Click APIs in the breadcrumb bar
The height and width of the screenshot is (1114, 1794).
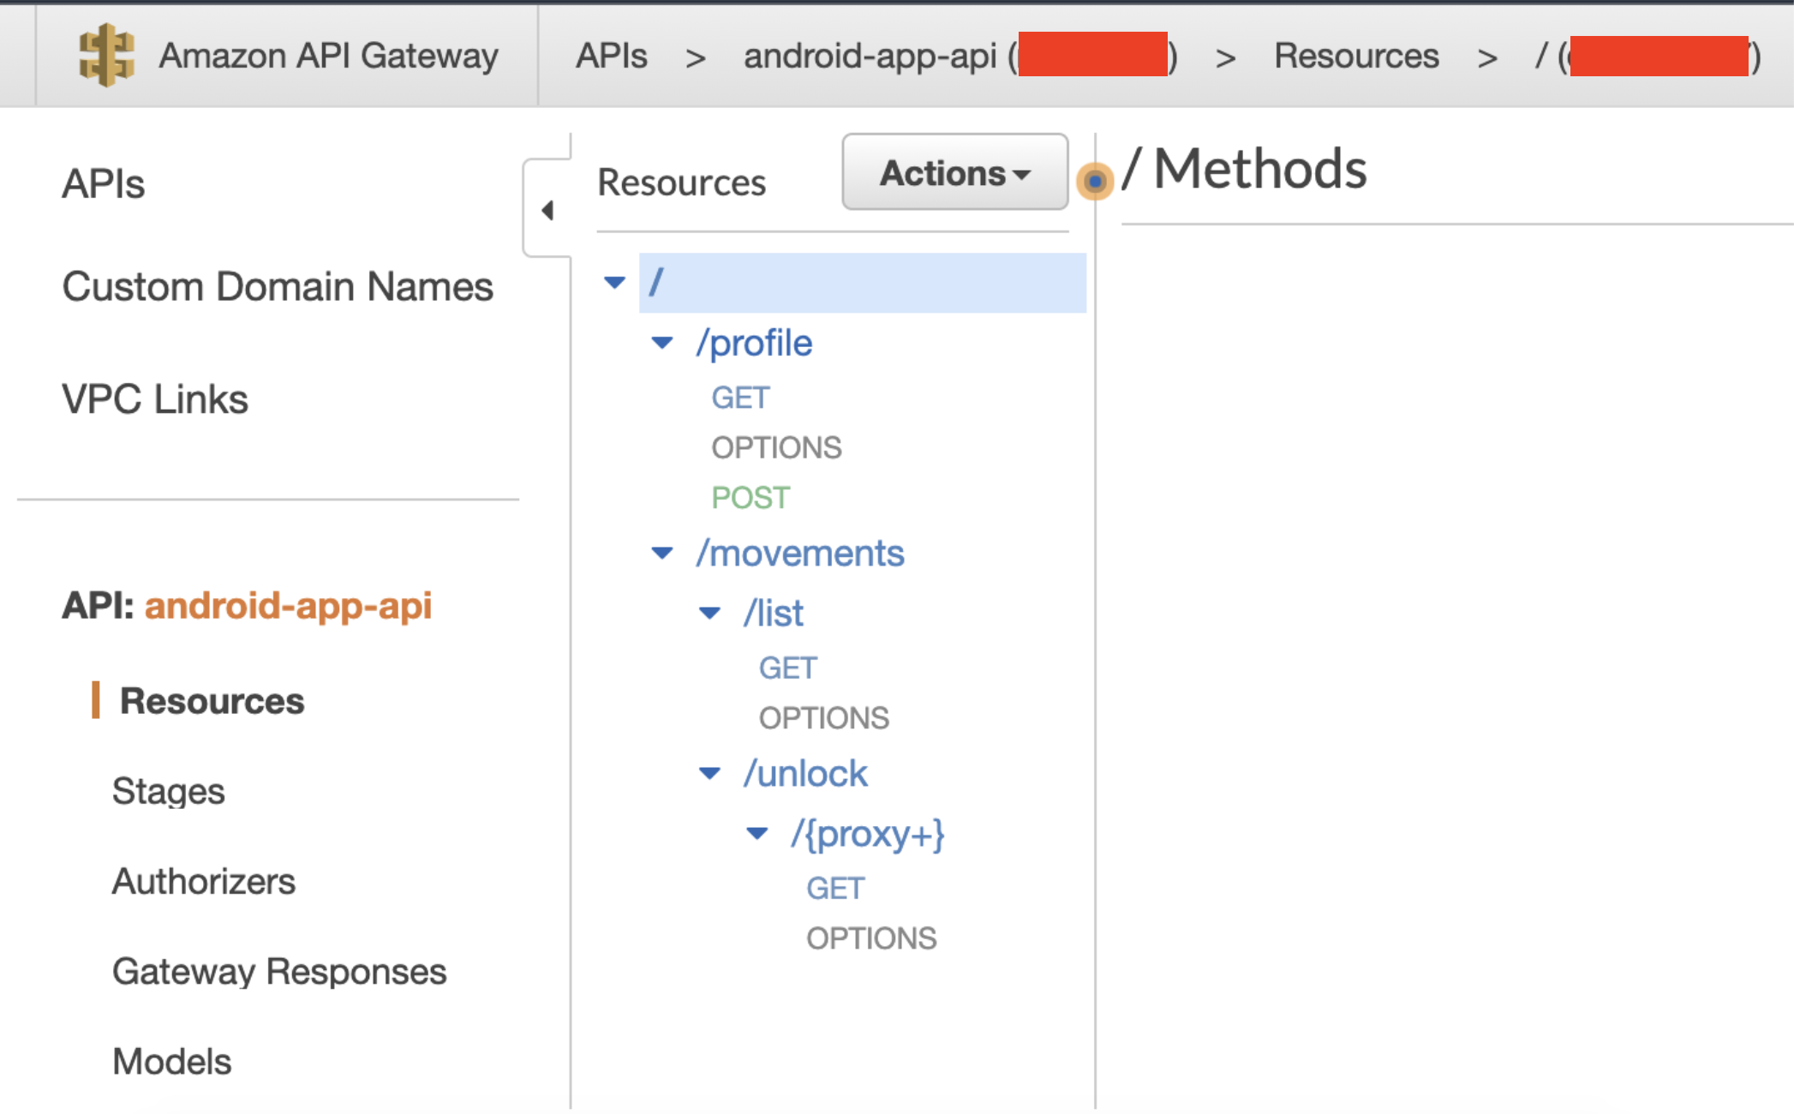click(611, 57)
